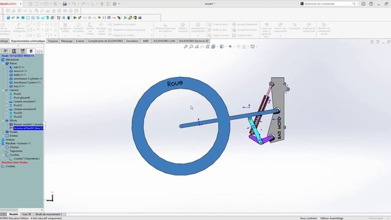Open the selected Meca3D manager tab icon
The width and height of the screenshot is (391, 220).
coord(31,51)
